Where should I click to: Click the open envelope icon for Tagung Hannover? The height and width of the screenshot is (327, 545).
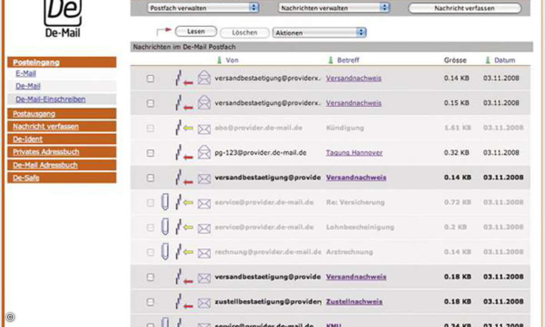point(204,153)
